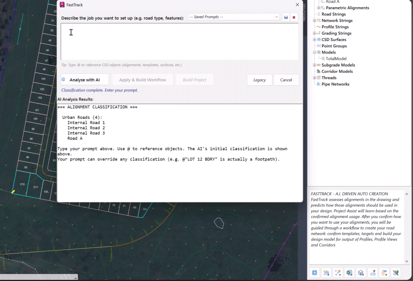Select the Subgrade Models label

pyautogui.click(x=338, y=65)
